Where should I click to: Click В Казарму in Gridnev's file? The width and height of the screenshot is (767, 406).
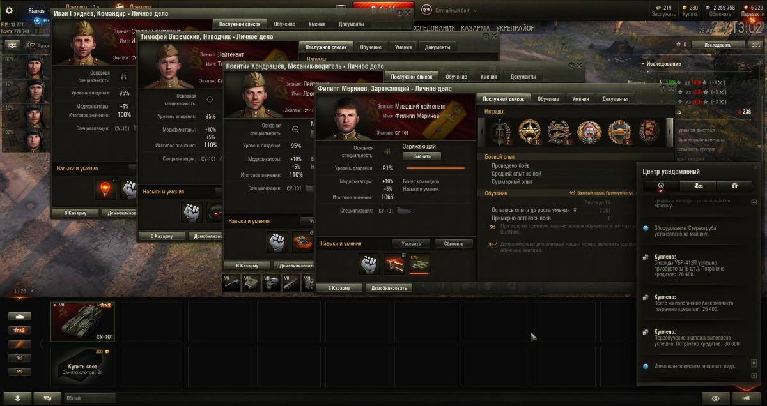pos(75,213)
